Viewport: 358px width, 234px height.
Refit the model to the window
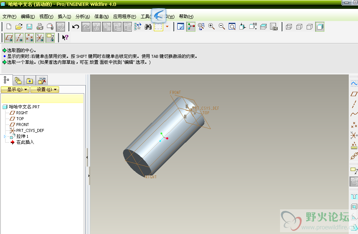[232, 27]
